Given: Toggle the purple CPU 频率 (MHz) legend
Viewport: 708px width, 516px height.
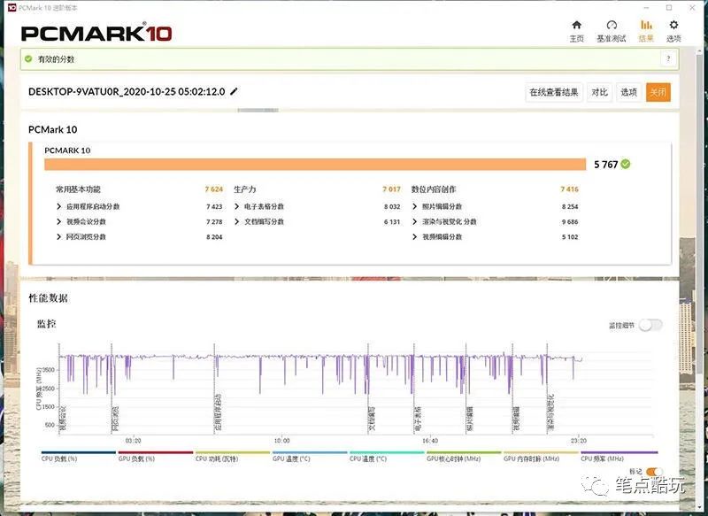Looking at the screenshot, I should (x=619, y=456).
